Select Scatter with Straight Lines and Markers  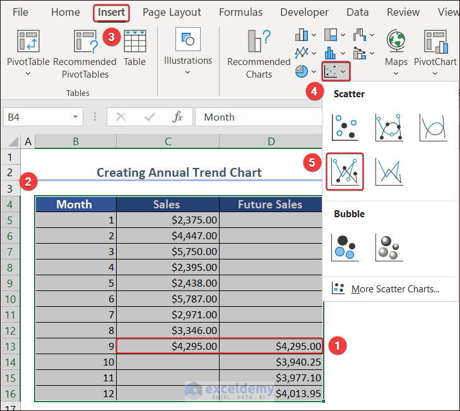(x=345, y=172)
